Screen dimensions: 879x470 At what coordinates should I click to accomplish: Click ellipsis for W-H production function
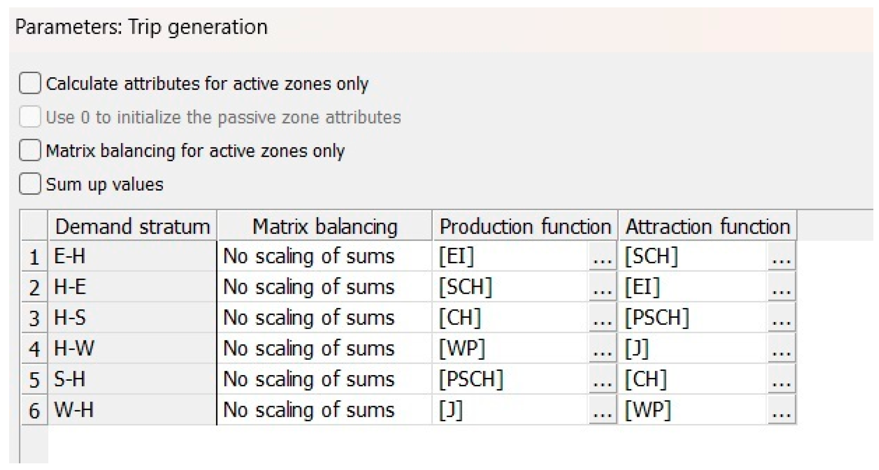pyautogui.click(x=602, y=410)
